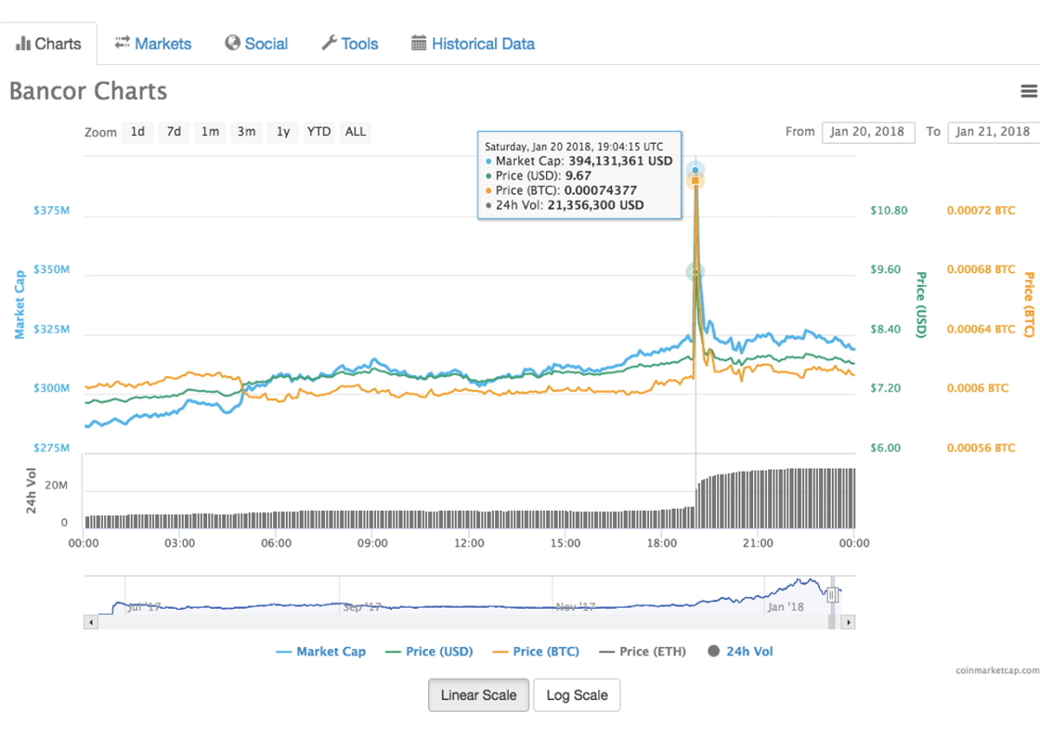Image resolution: width=1040 pixels, height=751 pixels.
Task: Show ALL time zoom range
Action: pyautogui.click(x=355, y=132)
